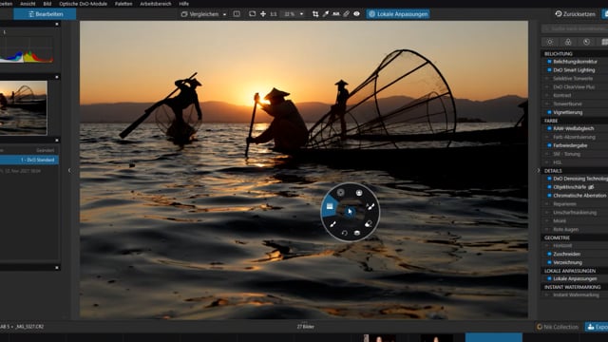This screenshot has width=608, height=342.
Task: Close the presets palette on left
Action: pyautogui.click(x=57, y=141)
